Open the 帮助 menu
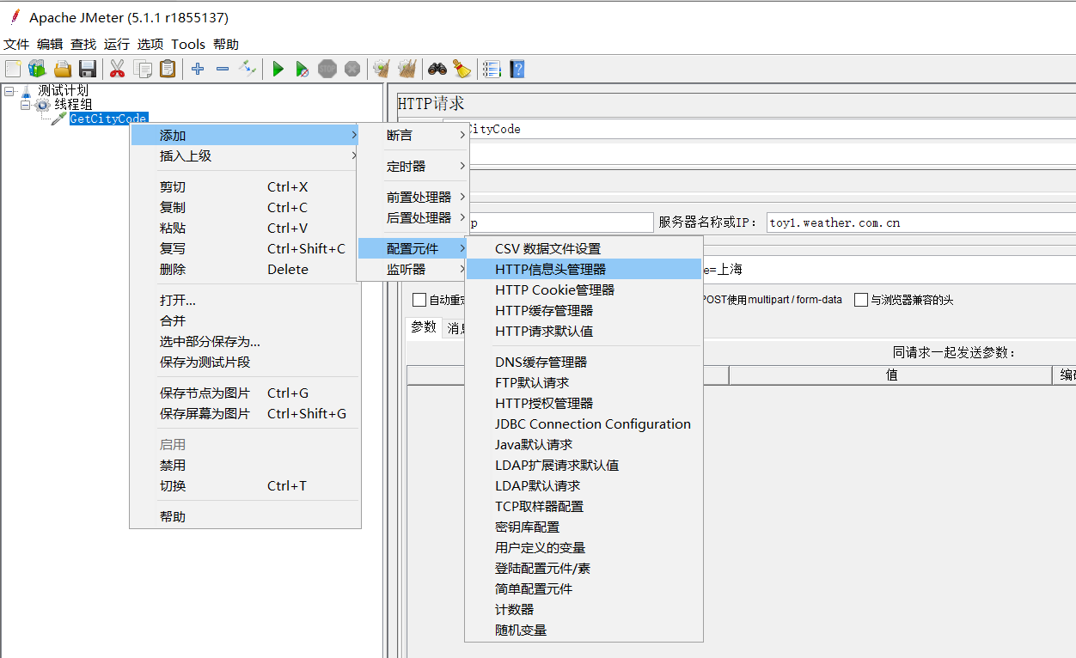The image size is (1076, 658). pyautogui.click(x=226, y=44)
